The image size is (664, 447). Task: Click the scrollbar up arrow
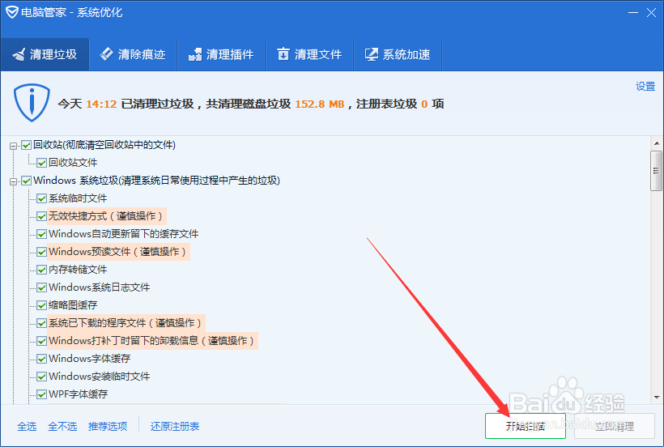657,143
